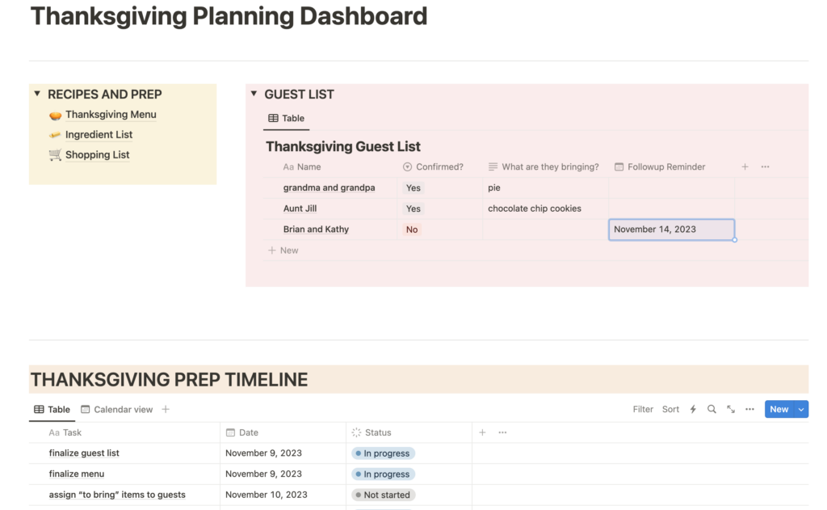This screenshot has height=510, width=827.
Task: Open the Sort options for the timeline
Action: (670, 409)
